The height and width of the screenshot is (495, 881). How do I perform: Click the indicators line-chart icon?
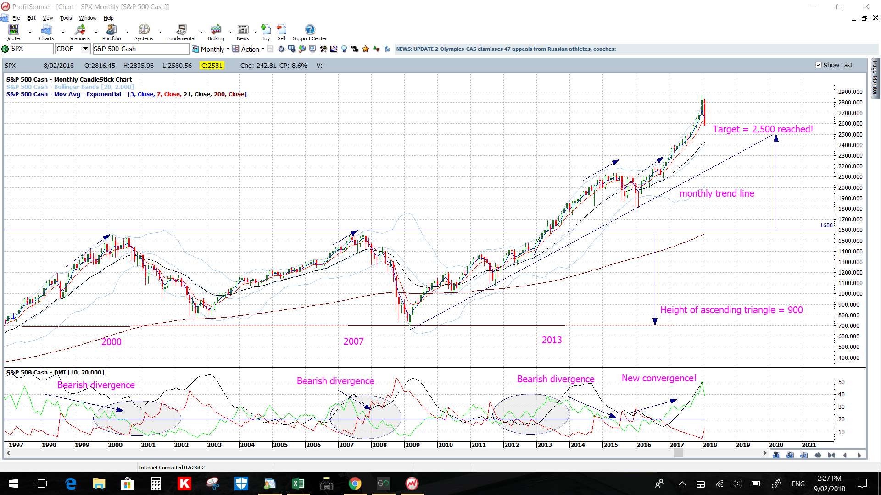(334, 49)
